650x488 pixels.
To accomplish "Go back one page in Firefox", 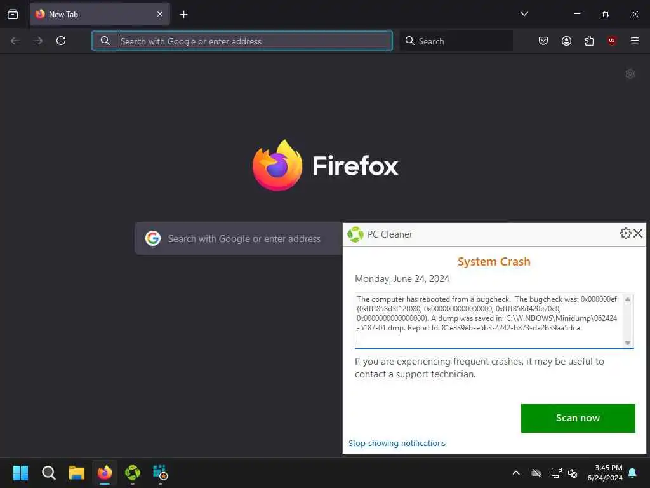I will pyautogui.click(x=15, y=41).
